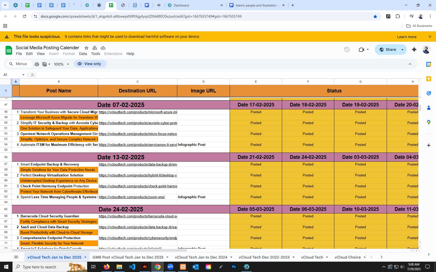Open vCloud Tech Dec 2022-2023 tab menu arrow

[294, 257]
